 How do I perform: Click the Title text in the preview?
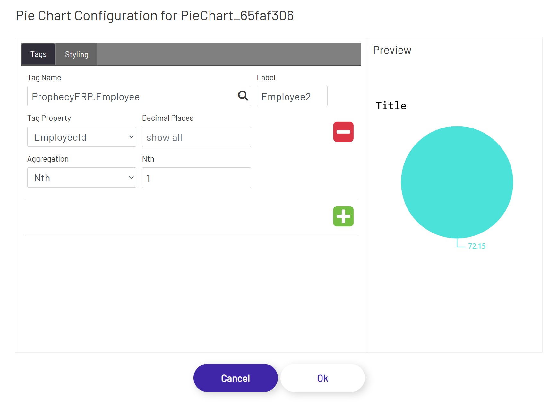pyautogui.click(x=391, y=105)
